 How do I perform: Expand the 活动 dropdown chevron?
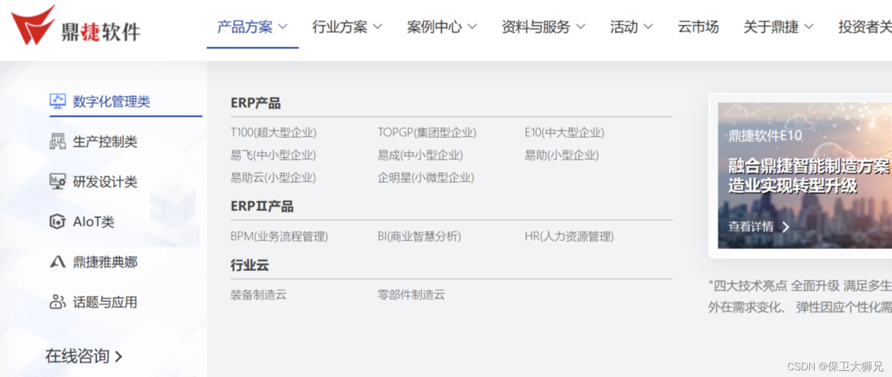tap(649, 26)
